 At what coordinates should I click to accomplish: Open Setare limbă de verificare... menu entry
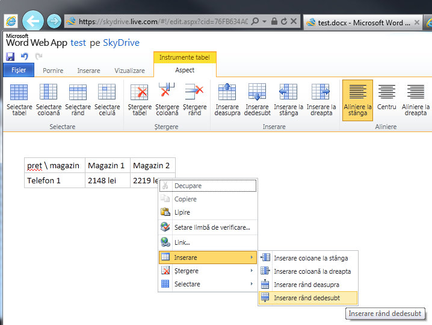coord(208,227)
